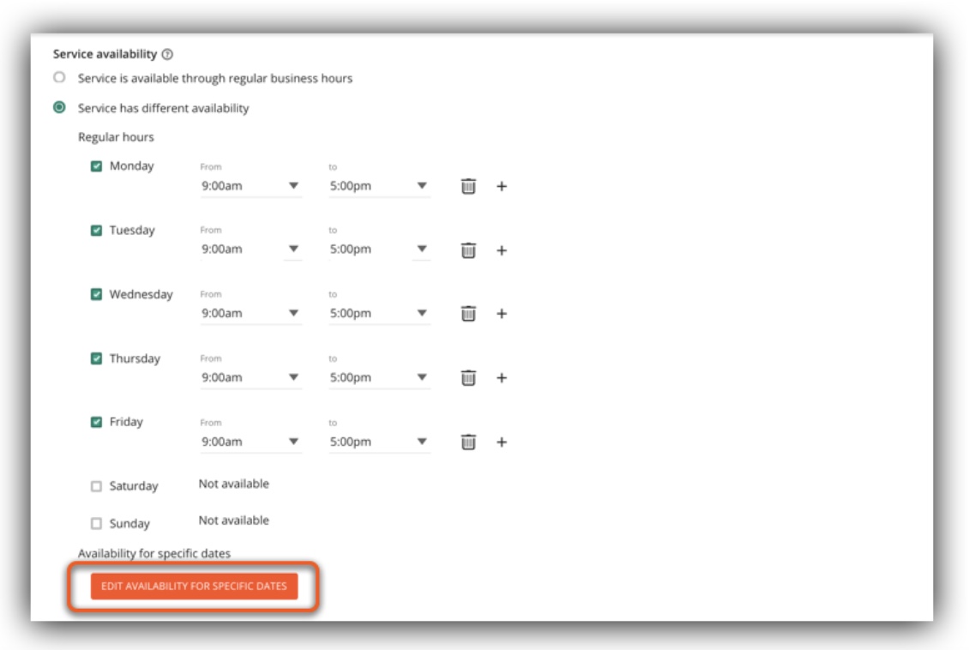
Task: Delete the Thursday time slot
Action: [x=468, y=377]
